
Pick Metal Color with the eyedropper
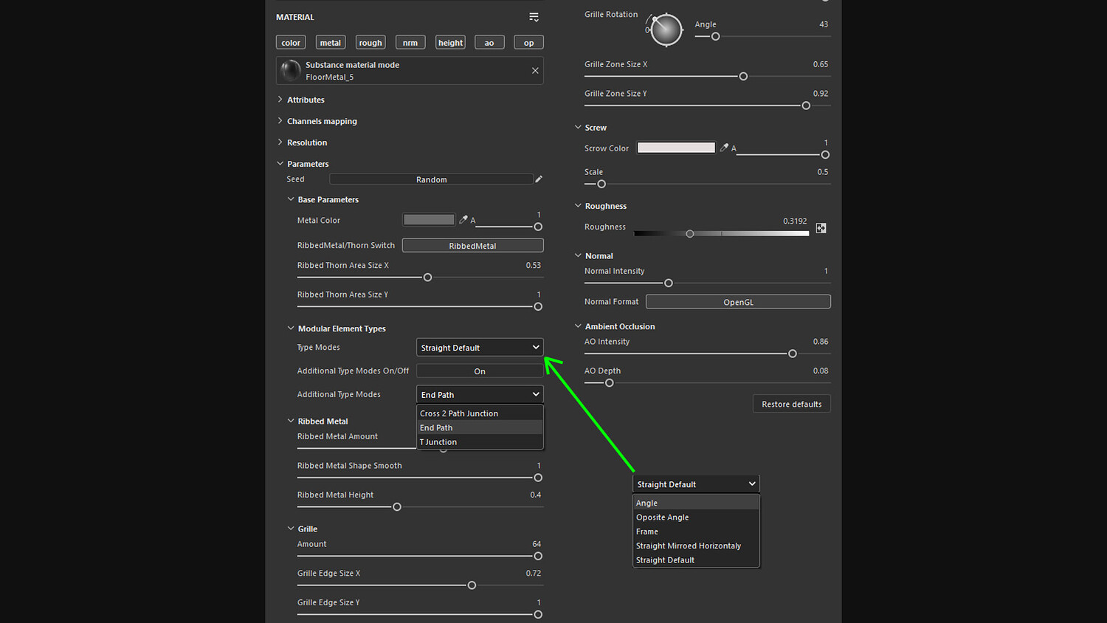tap(463, 220)
